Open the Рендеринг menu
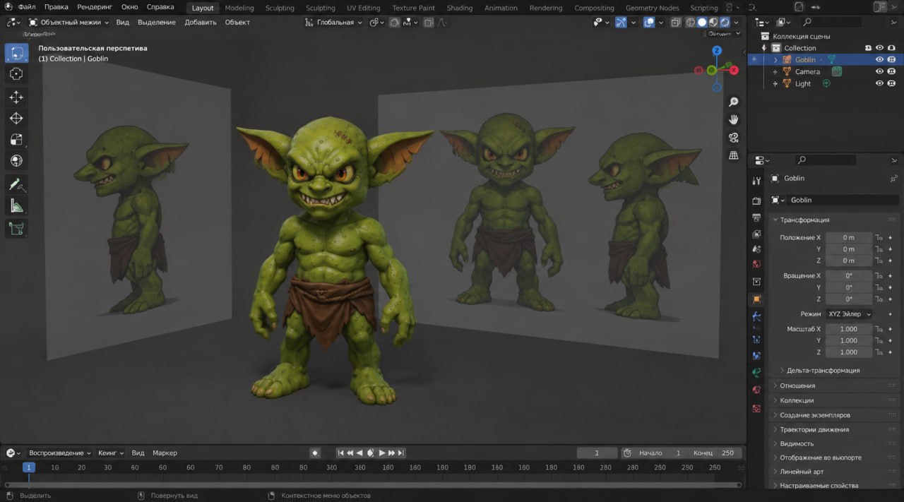The image size is (904, 502). (95, 7)
